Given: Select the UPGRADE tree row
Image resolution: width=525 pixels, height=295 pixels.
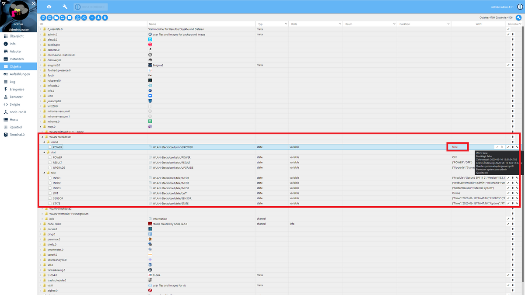Looking at the screenshot, I should (x=59, y=167).
